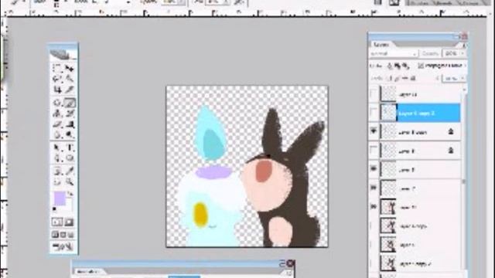This screenshot has height=278, width=495.
Task: Select the Clone Stamp tool
Action: pyautogui.click(x=57, y=114)
